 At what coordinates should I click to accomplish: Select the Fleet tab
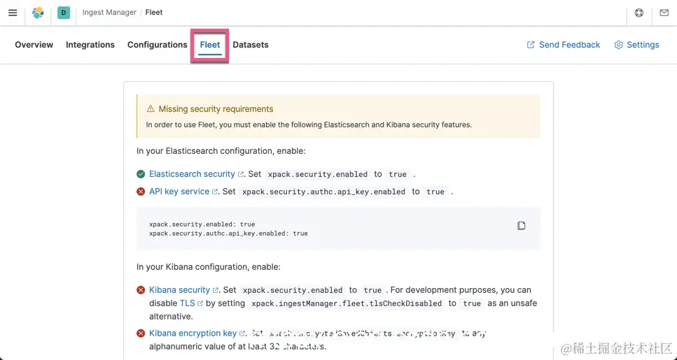[210, 45]
